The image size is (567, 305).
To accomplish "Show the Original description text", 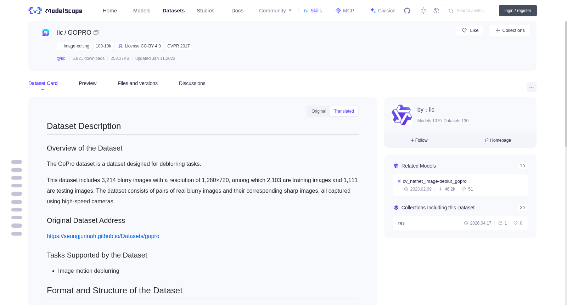I will (x=319, y=111).
